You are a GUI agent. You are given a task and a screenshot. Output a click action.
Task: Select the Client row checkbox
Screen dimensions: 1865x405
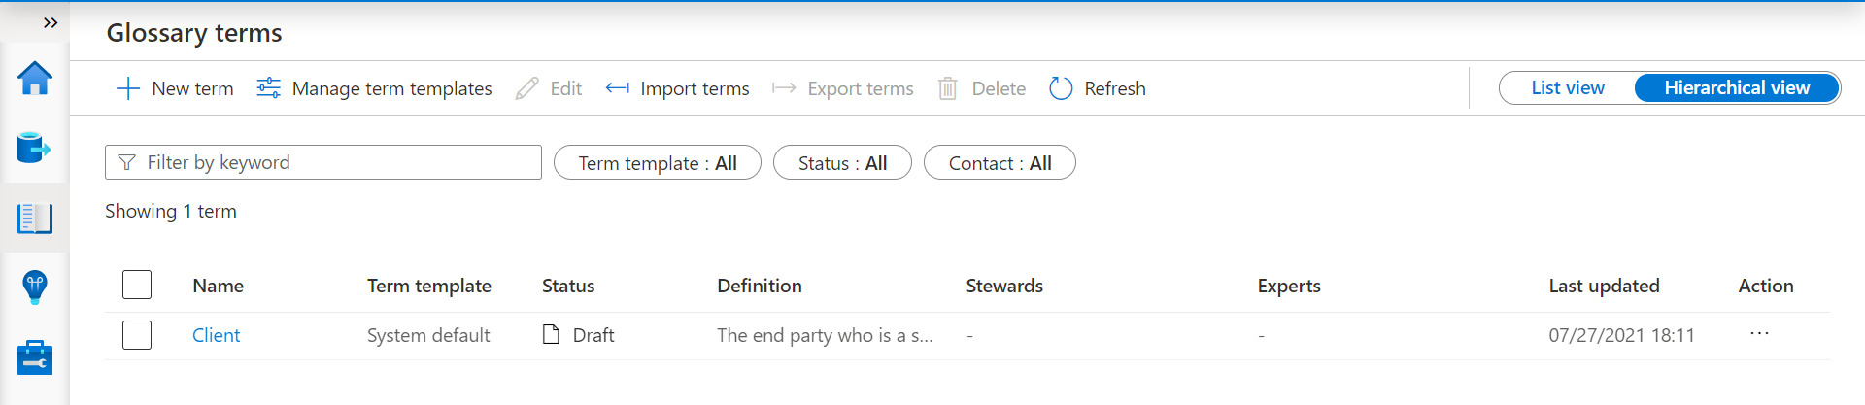[x=137, y=335]
